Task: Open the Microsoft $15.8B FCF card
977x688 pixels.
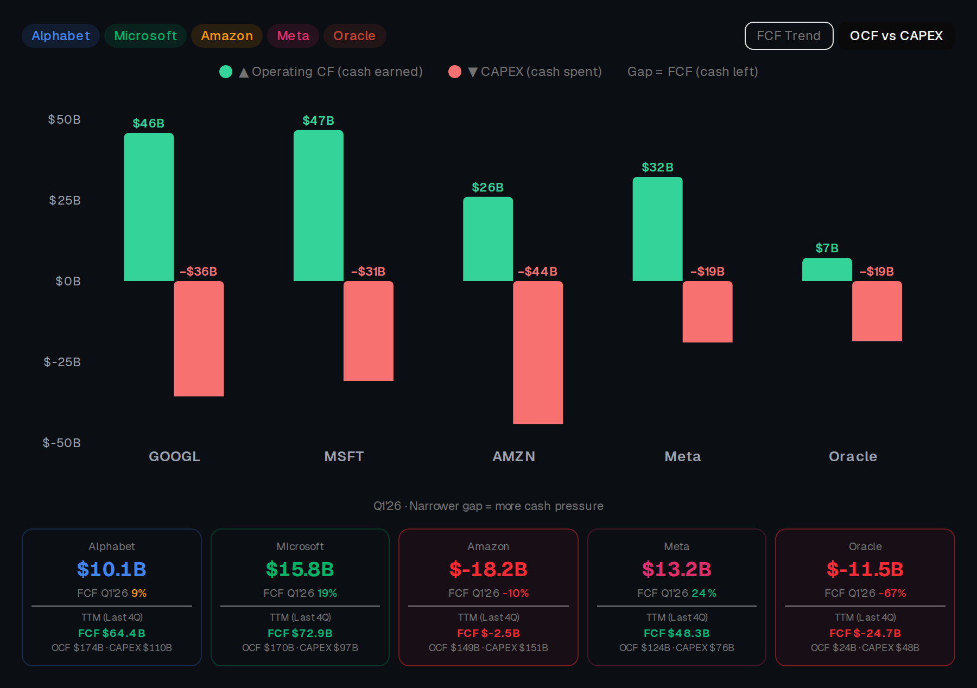Action: [x=300, y=597]
